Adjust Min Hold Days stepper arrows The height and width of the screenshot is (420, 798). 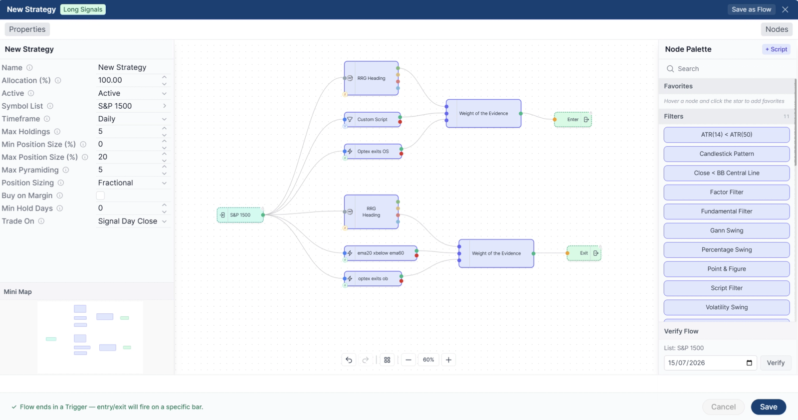coord(164,208)
